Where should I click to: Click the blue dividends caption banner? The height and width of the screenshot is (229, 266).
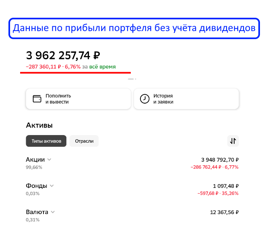tap(134, 28)
